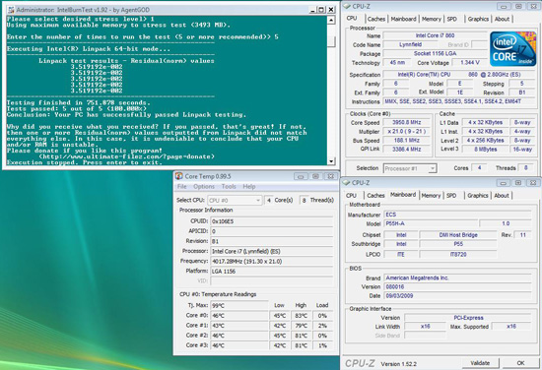This screenshot has height=370, width=542.
Task: Minimize the upper CPU-Z window
Action: click(x=504, y=6)
